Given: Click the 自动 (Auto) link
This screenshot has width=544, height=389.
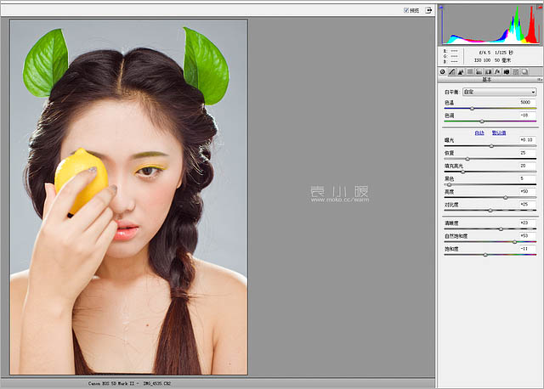Looking at the screenshot, I should (479, 132).
